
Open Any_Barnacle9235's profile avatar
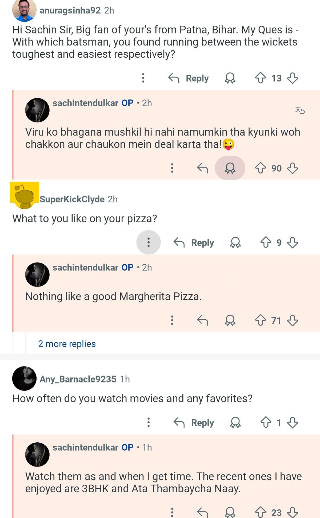coord(24,378)
